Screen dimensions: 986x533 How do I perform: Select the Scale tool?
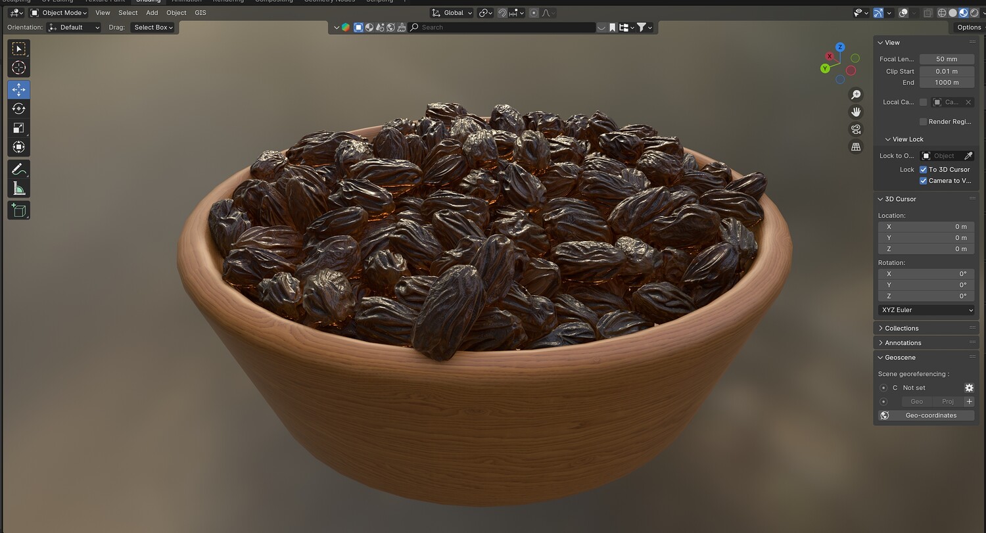pyautogui.click(x=18, y=127)
